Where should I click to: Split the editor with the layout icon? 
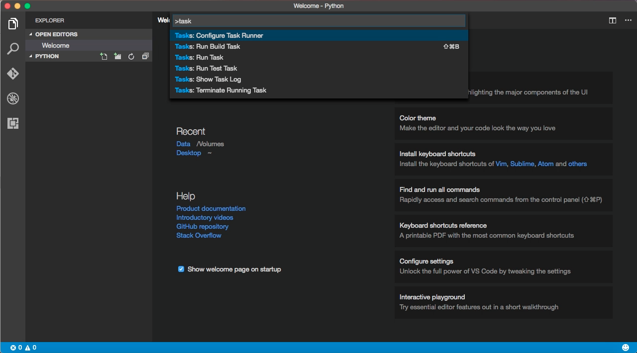point(613,20)
